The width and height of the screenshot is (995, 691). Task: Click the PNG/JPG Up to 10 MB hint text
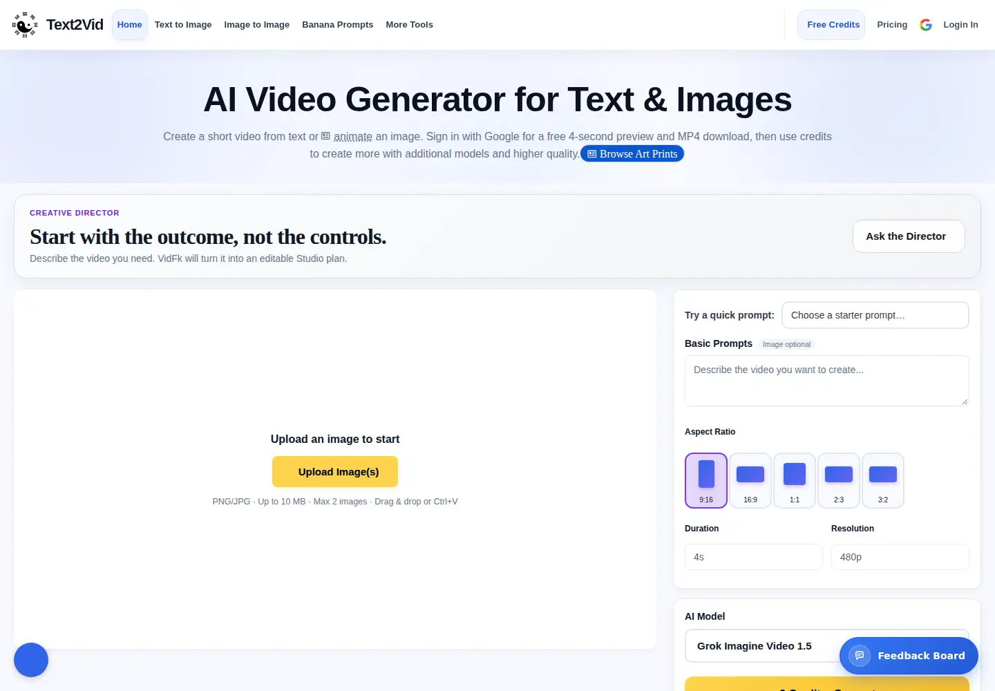[x=335, y=502]
